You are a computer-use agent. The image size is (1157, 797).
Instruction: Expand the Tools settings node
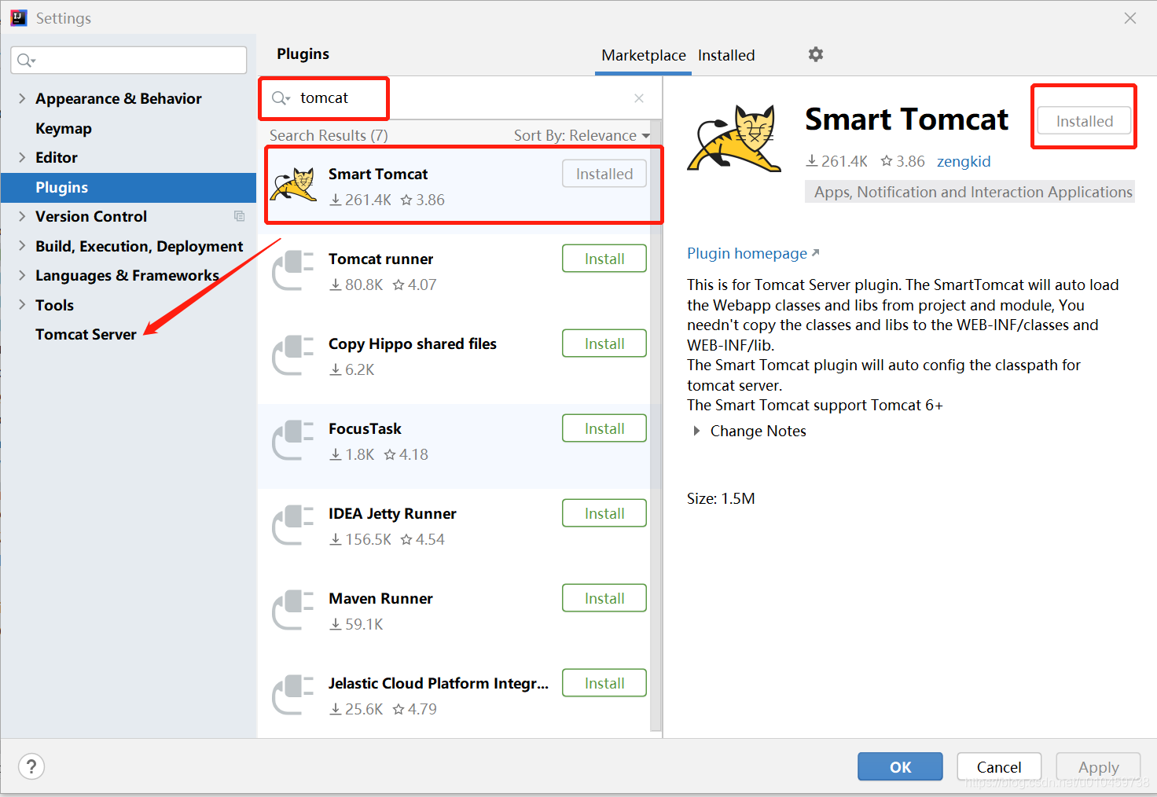point(22,305)
